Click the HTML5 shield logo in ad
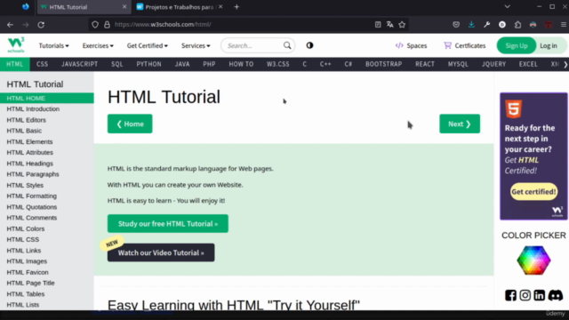 coord(514,108)
